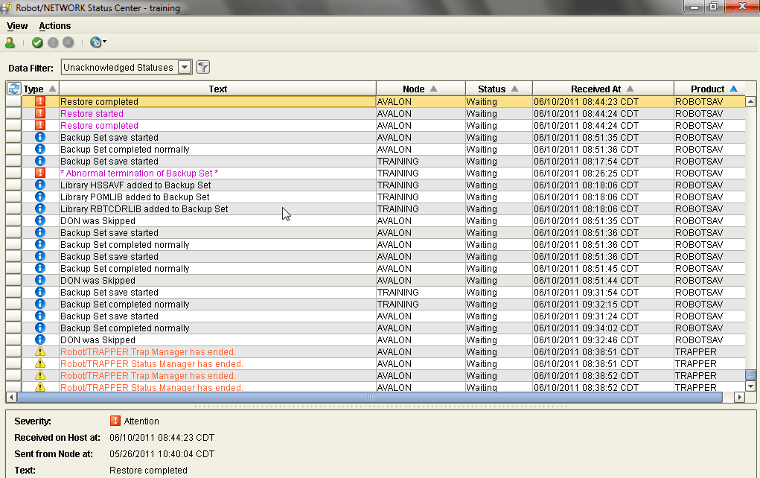Click the first greyed-out circle toolbar icon
Screen dimensions: 760x478
(x=53, y=42)
